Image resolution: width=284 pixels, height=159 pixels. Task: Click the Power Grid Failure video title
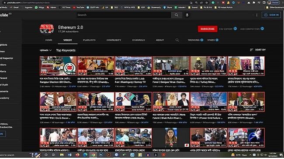(207, 116)
